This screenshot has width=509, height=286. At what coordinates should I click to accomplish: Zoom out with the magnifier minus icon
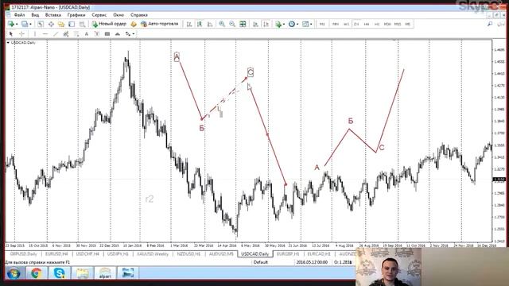coord(232,24)
